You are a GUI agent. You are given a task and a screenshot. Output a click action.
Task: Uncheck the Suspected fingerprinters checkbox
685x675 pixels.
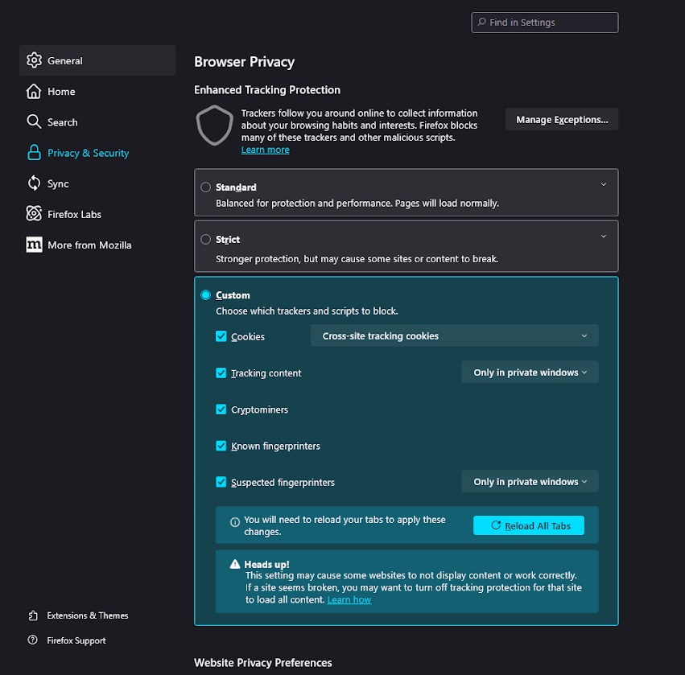[x=221, y=482]
